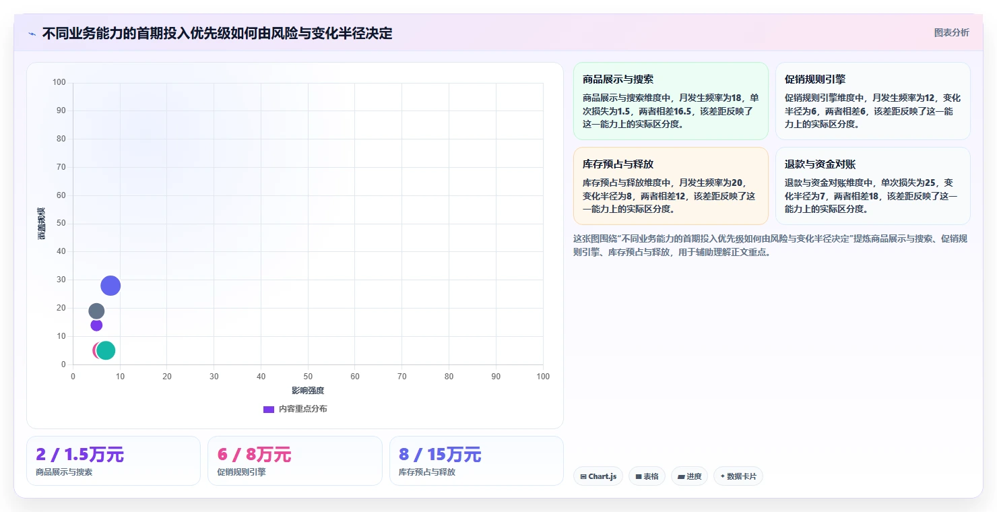
Task: Click the 8 / 15万元 stat value
Action: (440, 455)
